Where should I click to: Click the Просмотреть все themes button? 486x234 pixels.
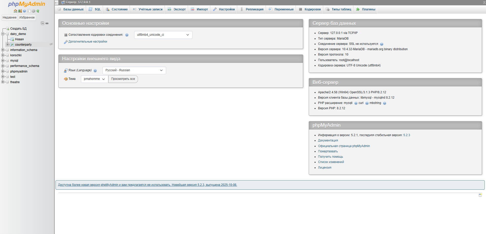123,79
